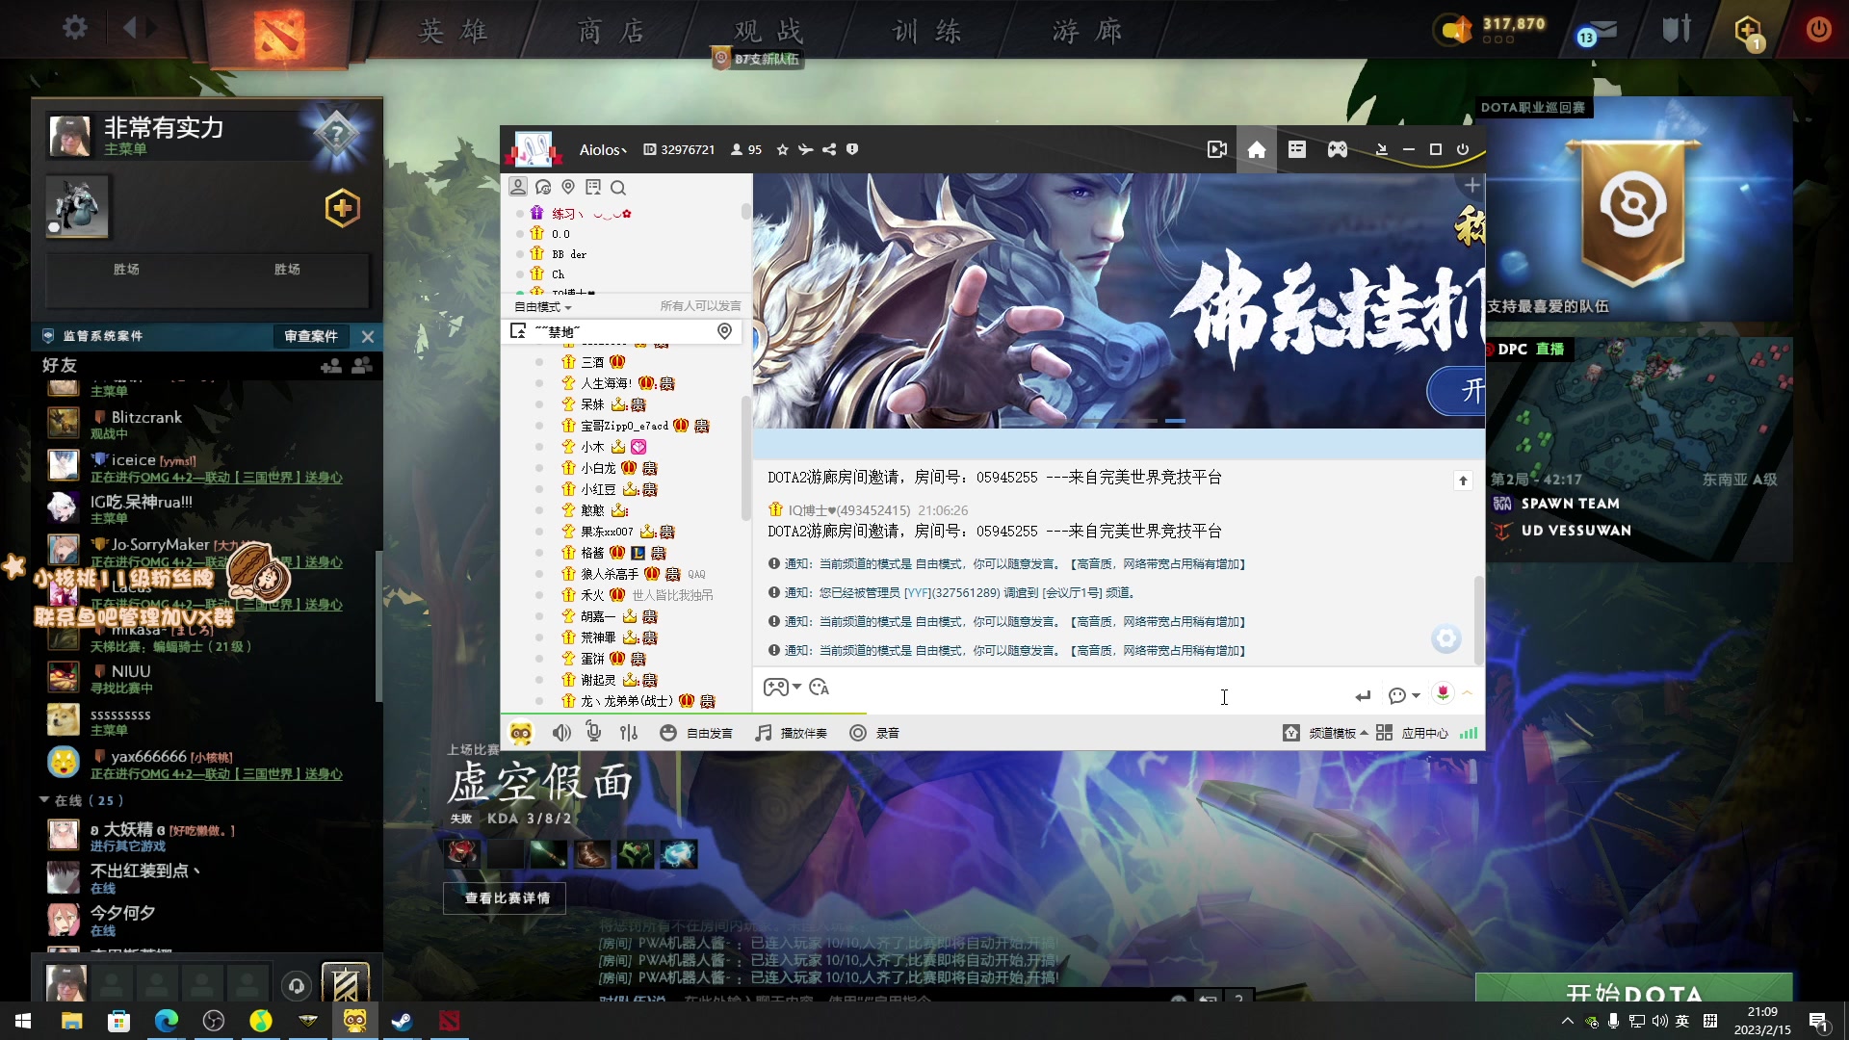The height and width of the screenshot is (1040, 1849).
Task: Favorite the channel with star icon
Action: [x=782, y=149]
